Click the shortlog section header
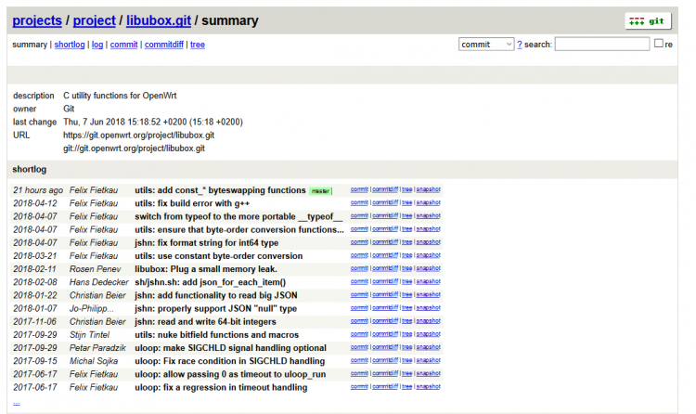Screen dimensions: 696x414 [x=29, y=169]
